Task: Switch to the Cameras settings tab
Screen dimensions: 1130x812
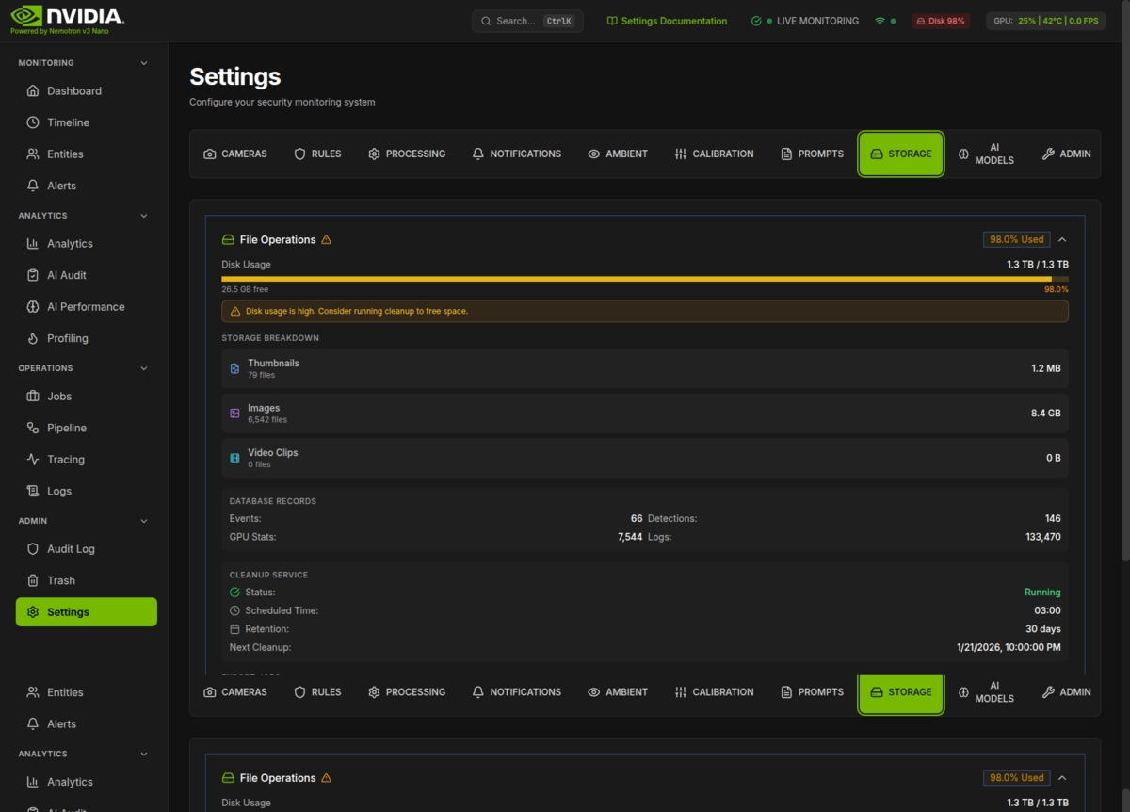Action: [235, 154]
